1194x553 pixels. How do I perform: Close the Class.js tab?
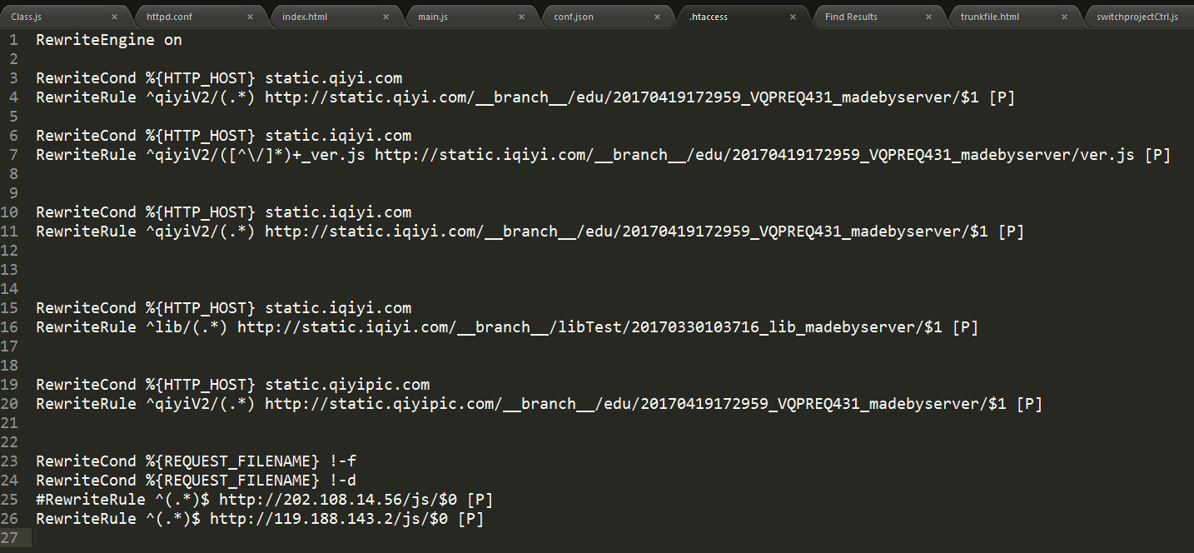pos(115,17)
